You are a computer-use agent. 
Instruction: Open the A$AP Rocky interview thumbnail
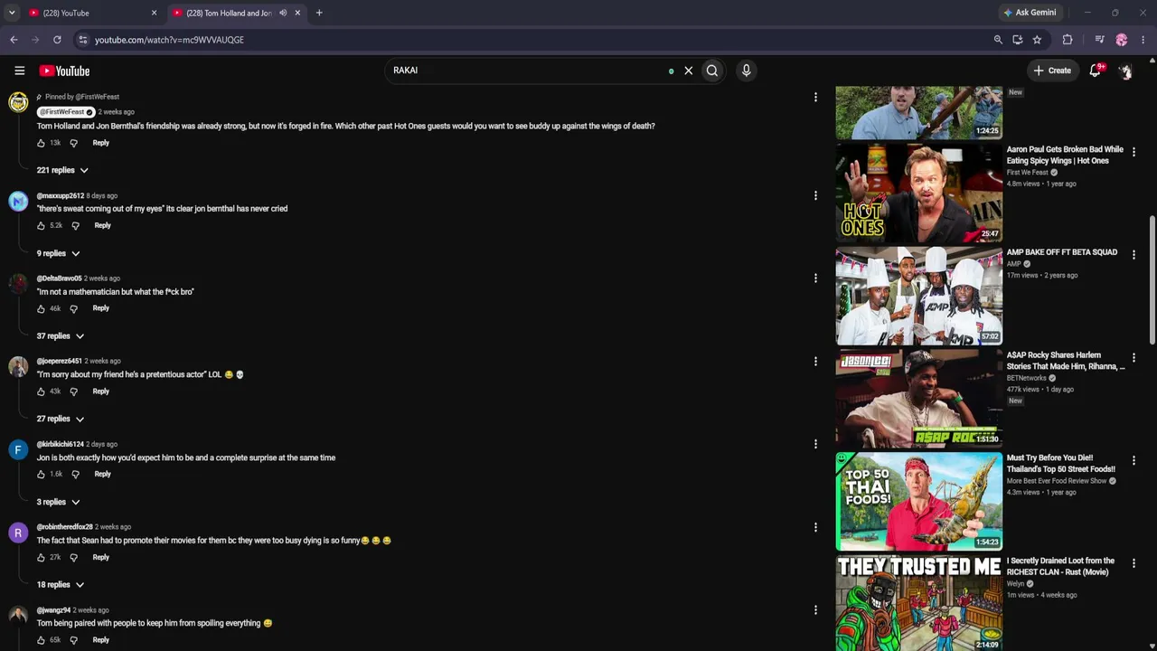[919, 399]
